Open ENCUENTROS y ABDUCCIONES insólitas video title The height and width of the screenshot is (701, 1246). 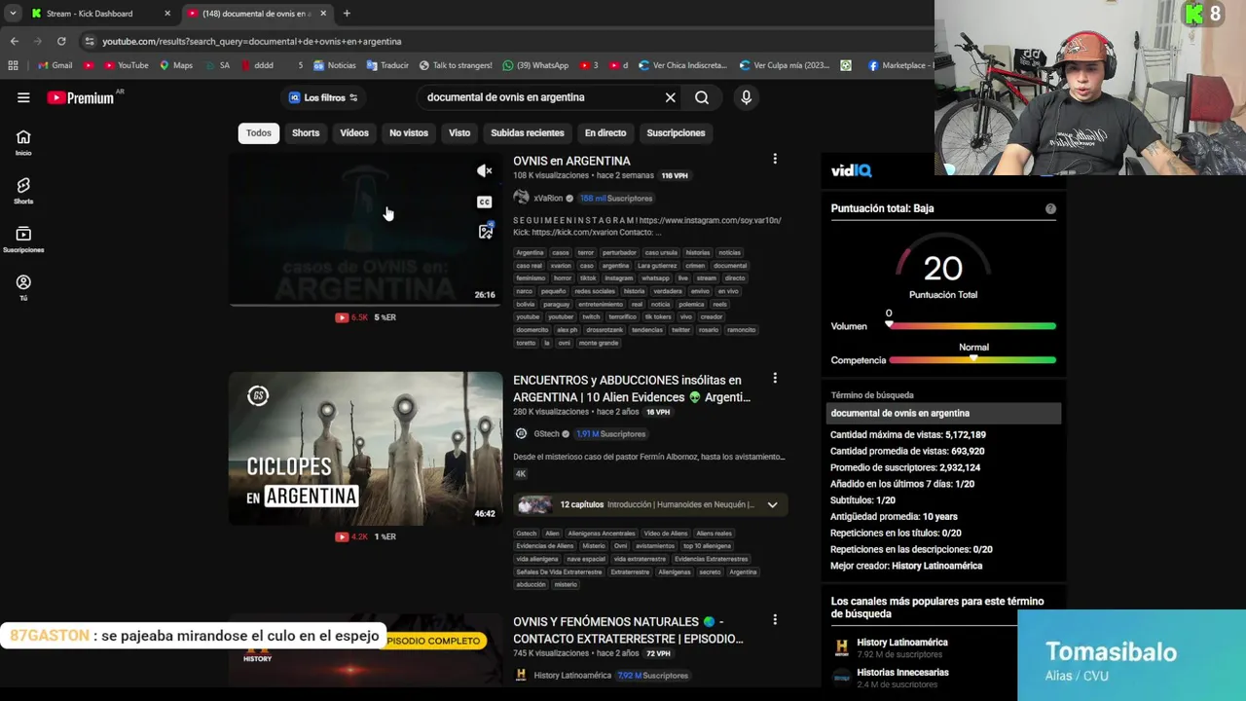click(x=632, y=388)
